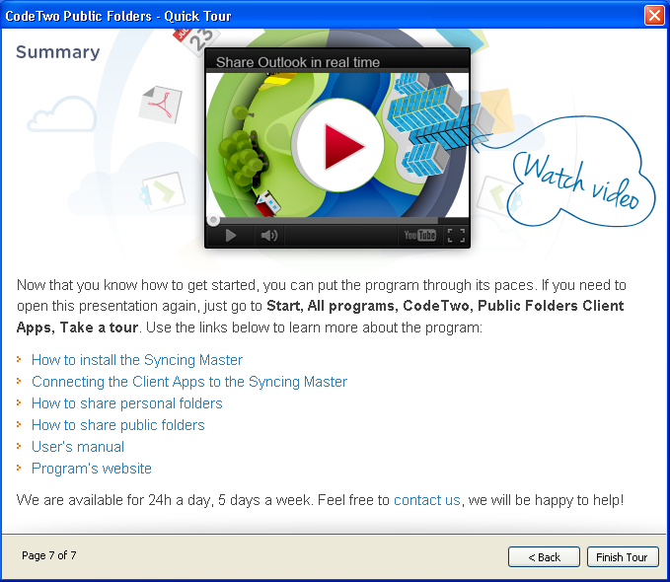Open the User's manual link
670x582 pixels.
[78, 447]
